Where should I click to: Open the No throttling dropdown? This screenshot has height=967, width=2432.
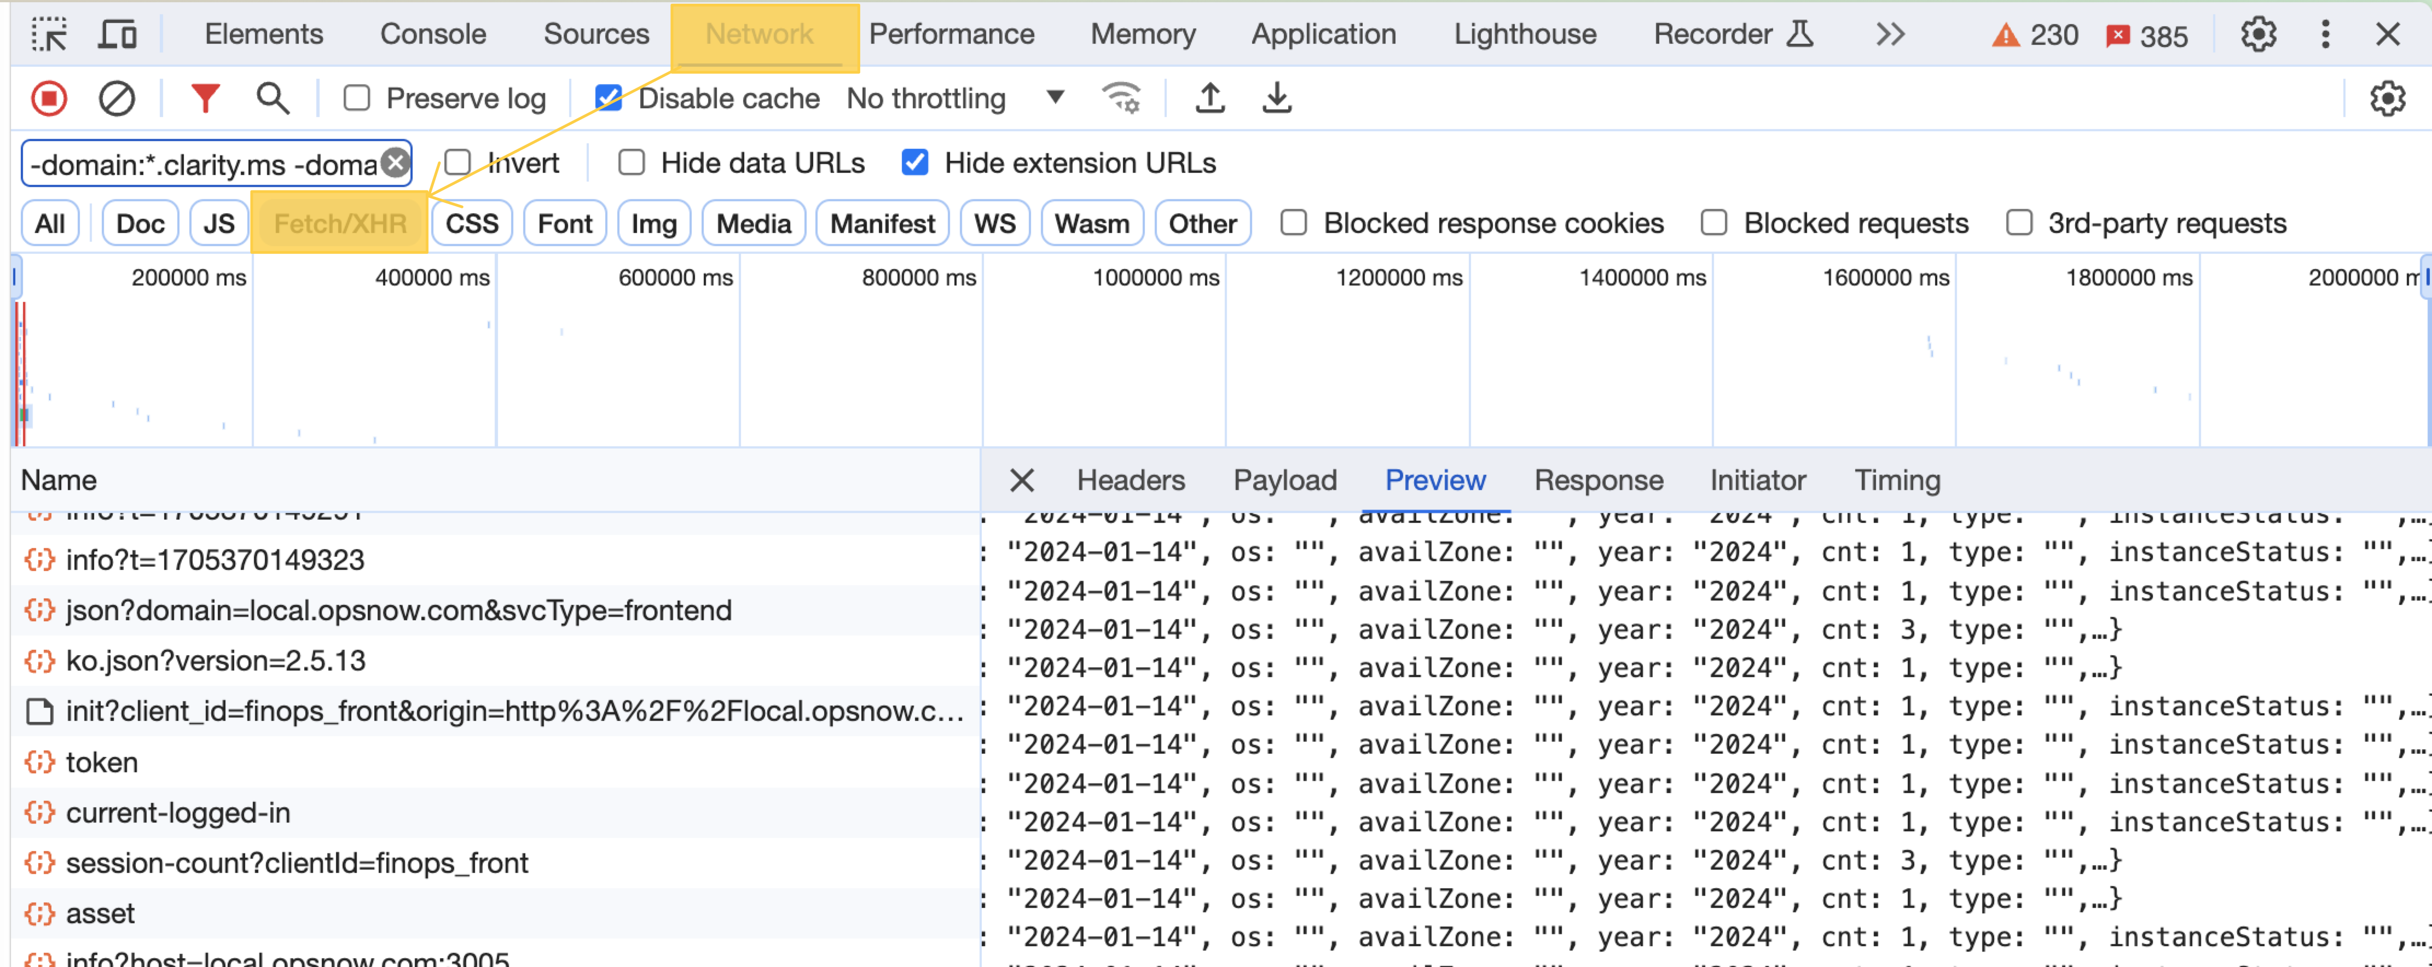[x=953, y=98]
